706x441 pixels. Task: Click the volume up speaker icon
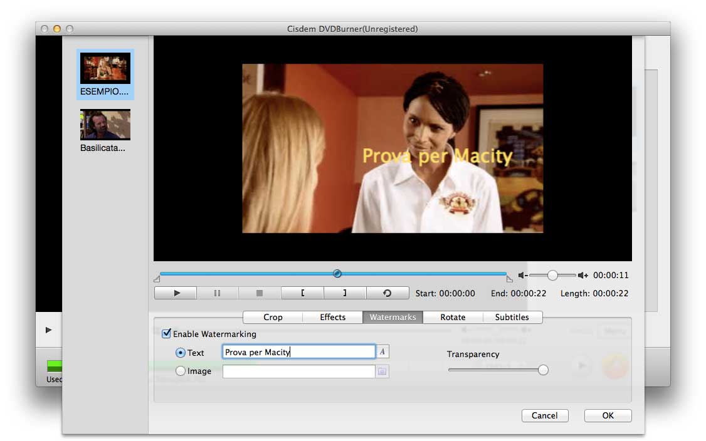pos(583,276)
